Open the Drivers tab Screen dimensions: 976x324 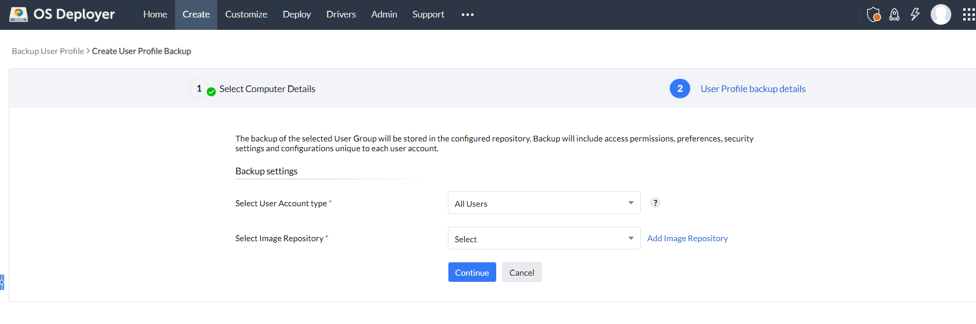(x=341, y=14)
